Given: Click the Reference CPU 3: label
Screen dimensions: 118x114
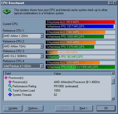Looking at the screenshot, I should coord(14,51).
